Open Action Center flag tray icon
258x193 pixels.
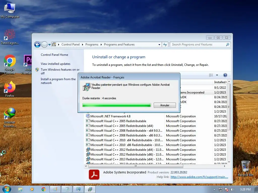pyautogui.click(x=227, y=189)
